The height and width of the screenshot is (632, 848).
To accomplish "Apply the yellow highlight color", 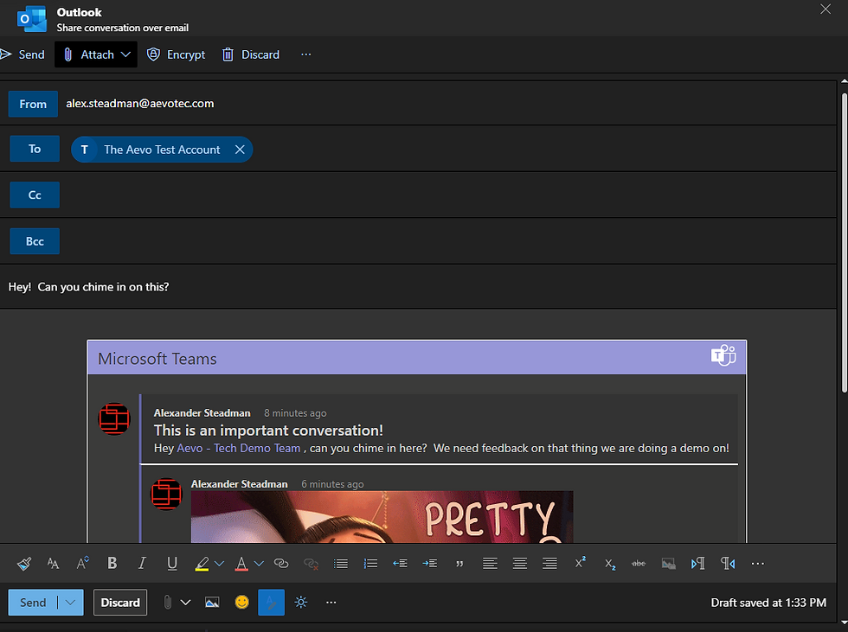I will click(202, 564).
